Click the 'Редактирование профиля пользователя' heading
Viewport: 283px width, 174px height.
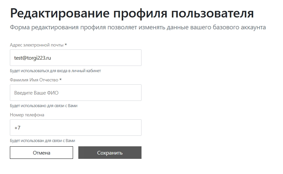(132, 14)
